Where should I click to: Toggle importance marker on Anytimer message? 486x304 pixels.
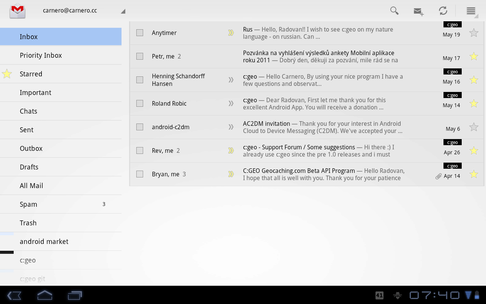(x=231, y=33)
